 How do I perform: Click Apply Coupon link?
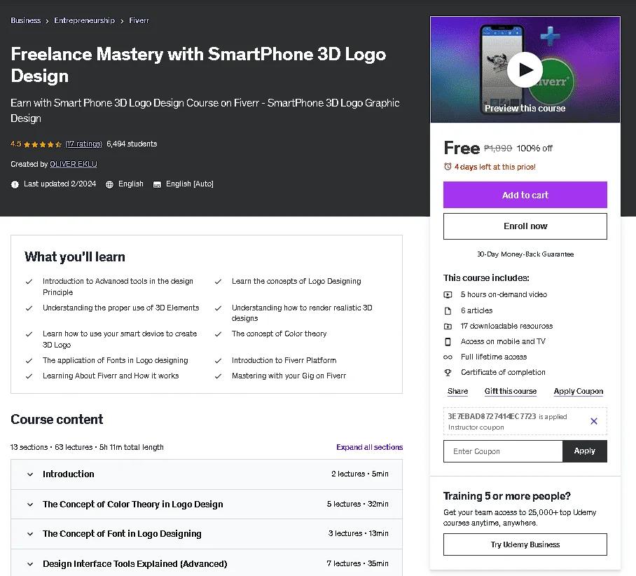pyautogui.click(x=579, y=391)
